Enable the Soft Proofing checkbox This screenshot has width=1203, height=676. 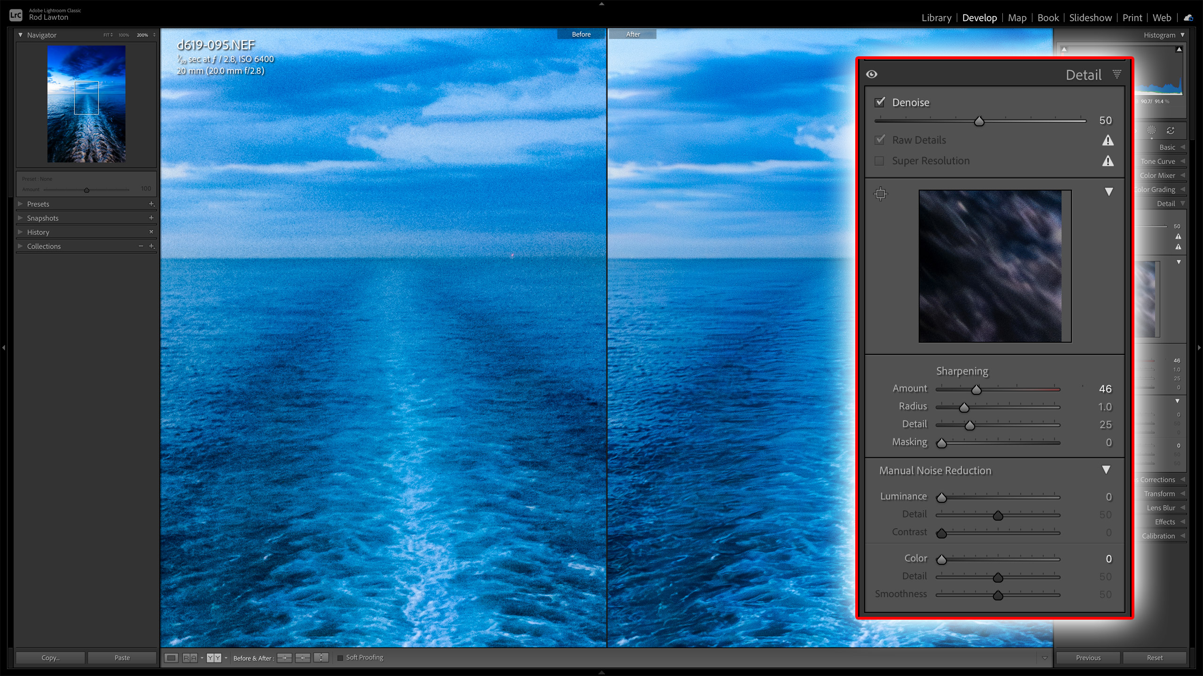[x=340, y=658]
